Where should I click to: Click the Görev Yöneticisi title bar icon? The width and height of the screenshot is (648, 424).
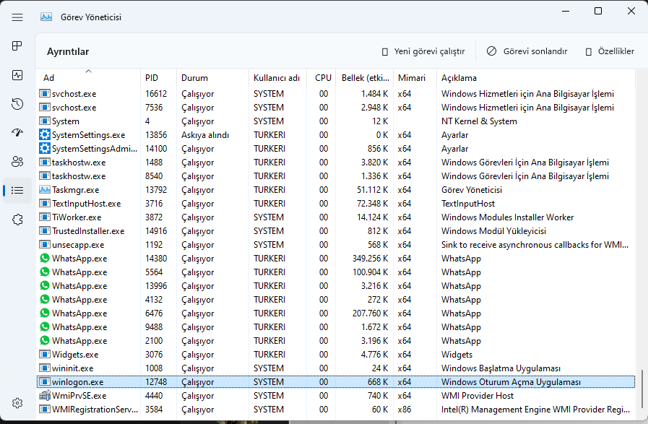[46, 17]
